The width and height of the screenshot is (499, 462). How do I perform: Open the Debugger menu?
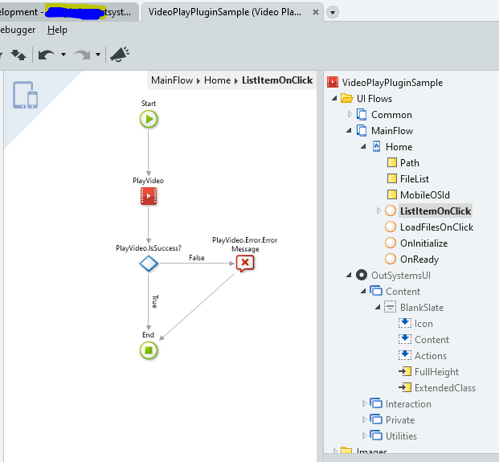coord(18,30)
